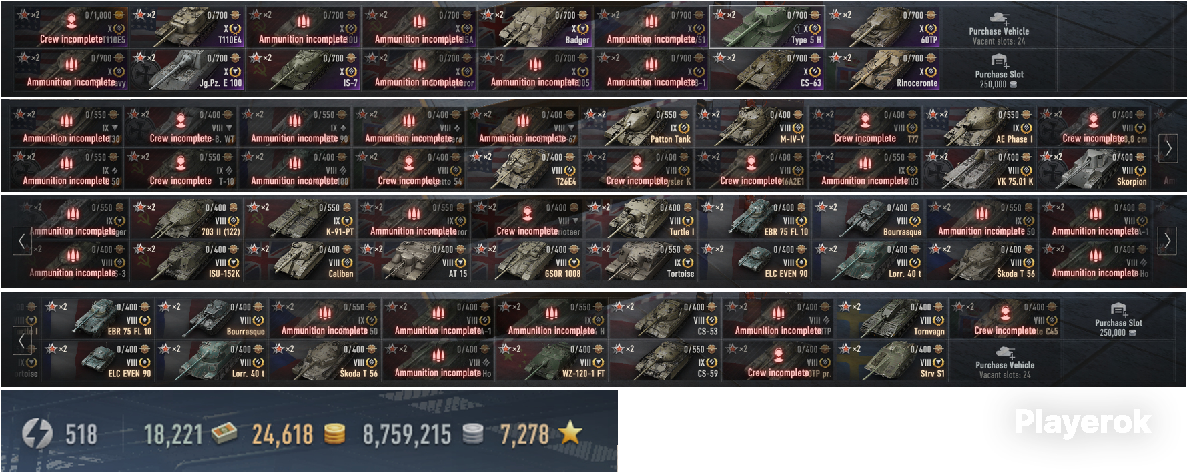Select the Badger tank destroyer slot
1187x473 pixels.
coord(535,27)
